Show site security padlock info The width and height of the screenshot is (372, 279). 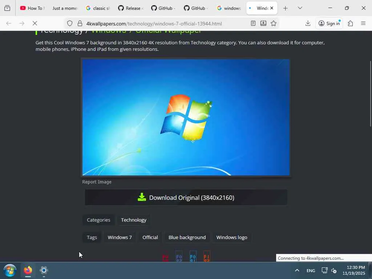tap(80, 23)
